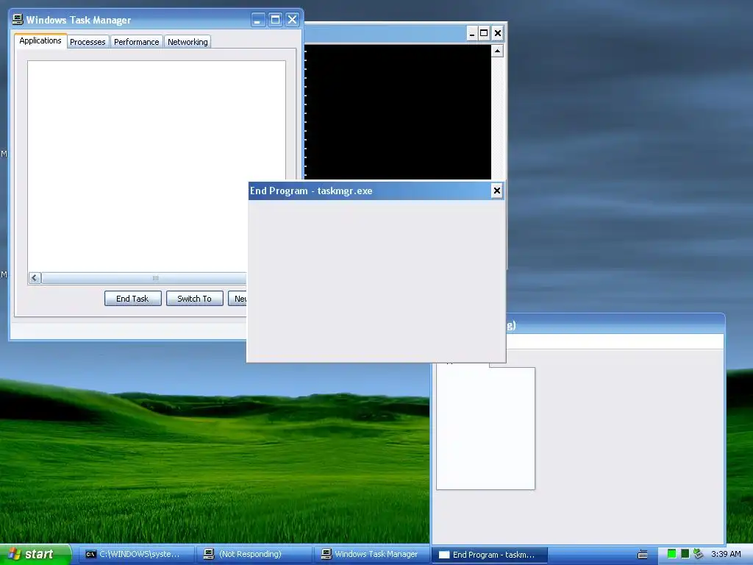Click the Task Manager title bar icon

(x=18, y=19)
